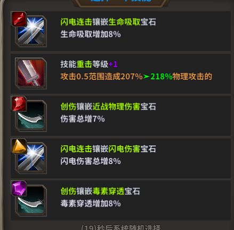Choose 闪电连击镶嵌闪电伤害宝石 option
Image resolution: width=234 pixels, height=230 pixels.
tap(121, 158)
